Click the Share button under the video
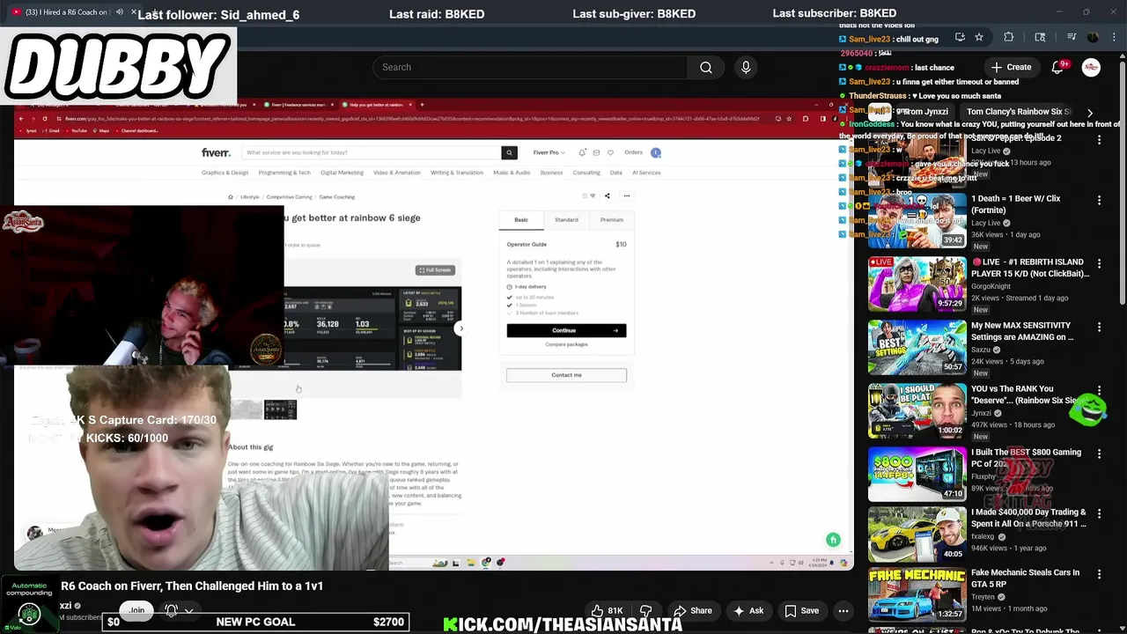 point(693,610)
